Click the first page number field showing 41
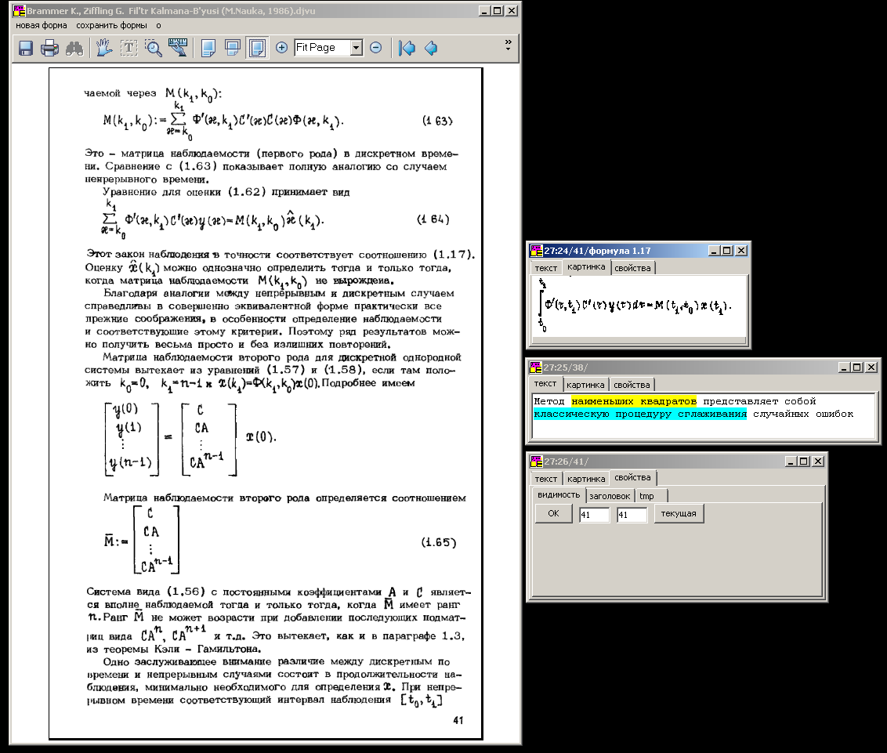 point(594,515)
